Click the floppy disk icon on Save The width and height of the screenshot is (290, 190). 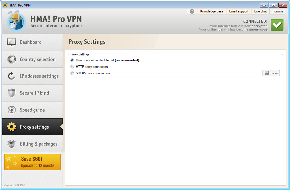267,73
